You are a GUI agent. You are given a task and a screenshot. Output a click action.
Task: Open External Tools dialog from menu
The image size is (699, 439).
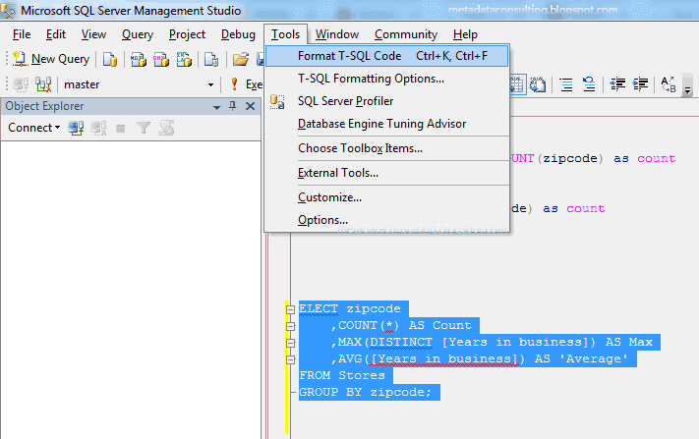point(387,173)
